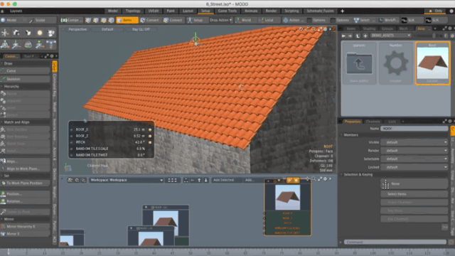Open the Scripting layout tab
The image size is (455, 256).
point(291,11)
